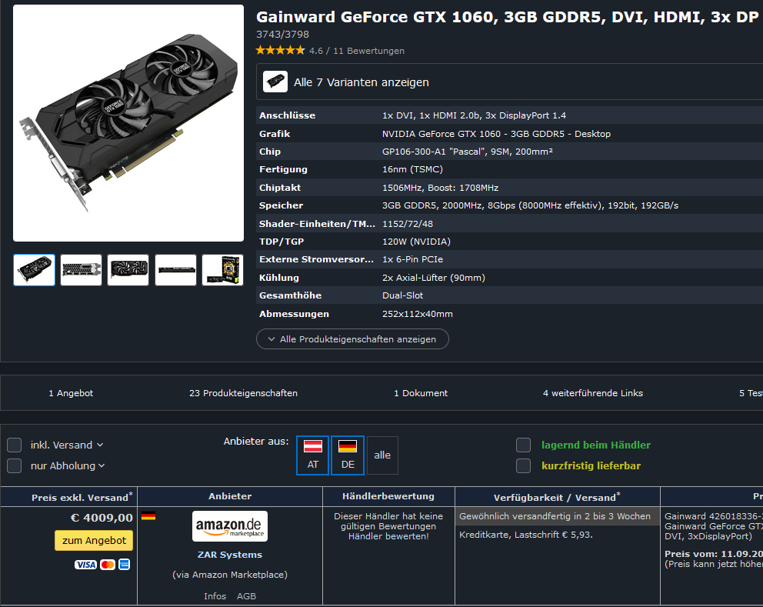The image size is (763, 607).
Task: Click the Externe Stromversorgung value 1x 6-Pin PCIe
Action: click(x=412, y=259)
